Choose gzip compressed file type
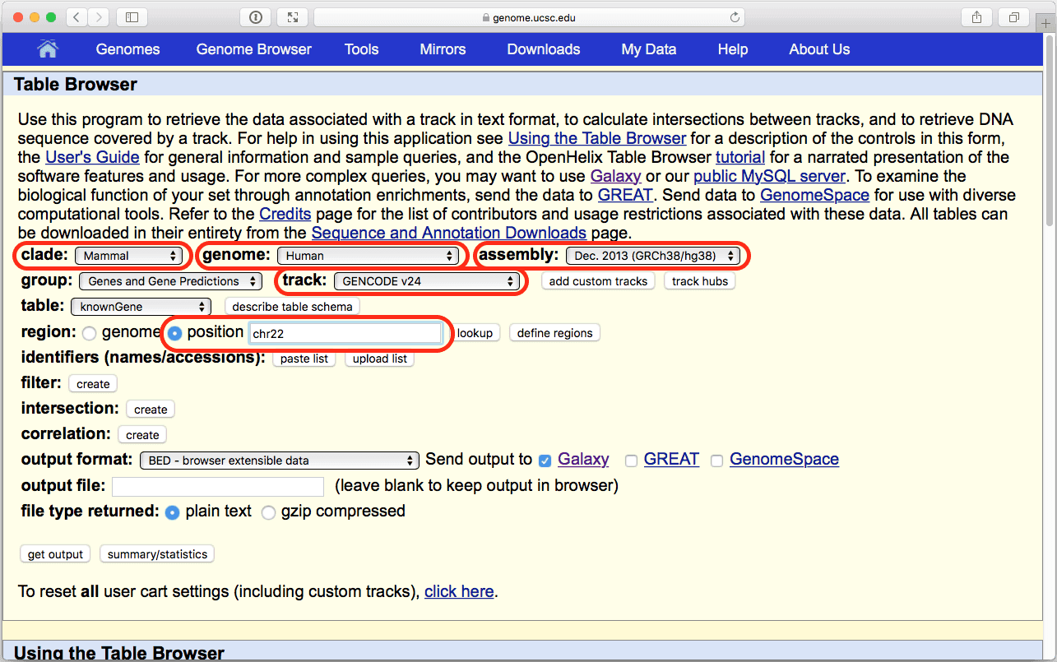The height and width of the screenshot is (662, 1057). coord(268,512)
